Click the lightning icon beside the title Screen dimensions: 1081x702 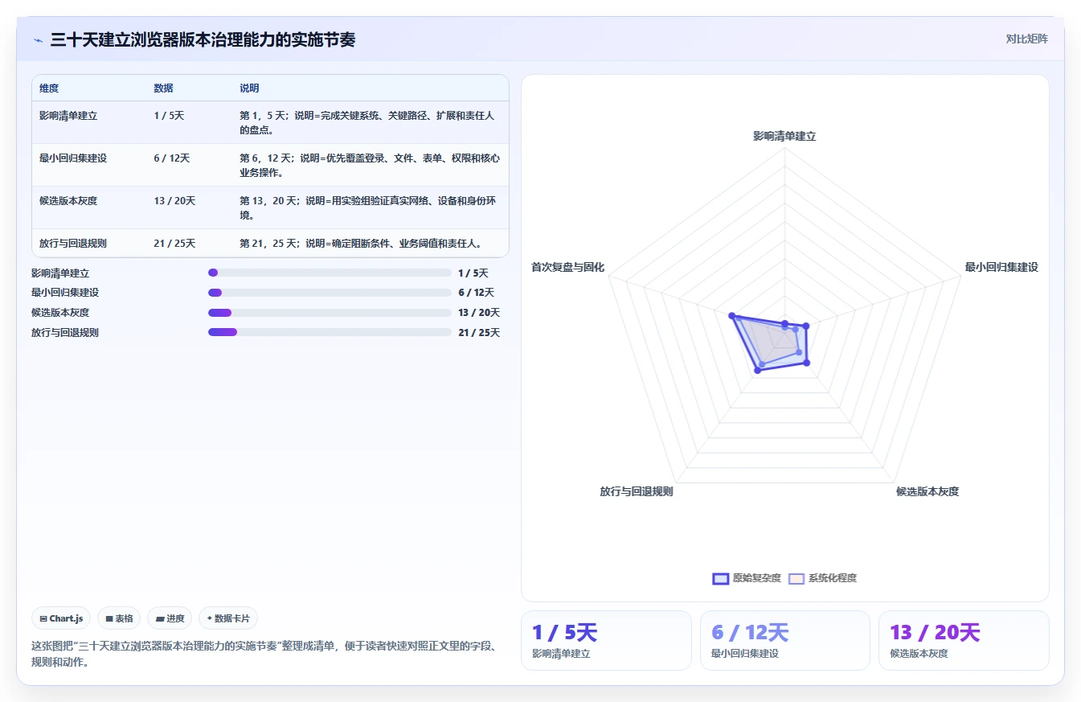click(38, 39)
